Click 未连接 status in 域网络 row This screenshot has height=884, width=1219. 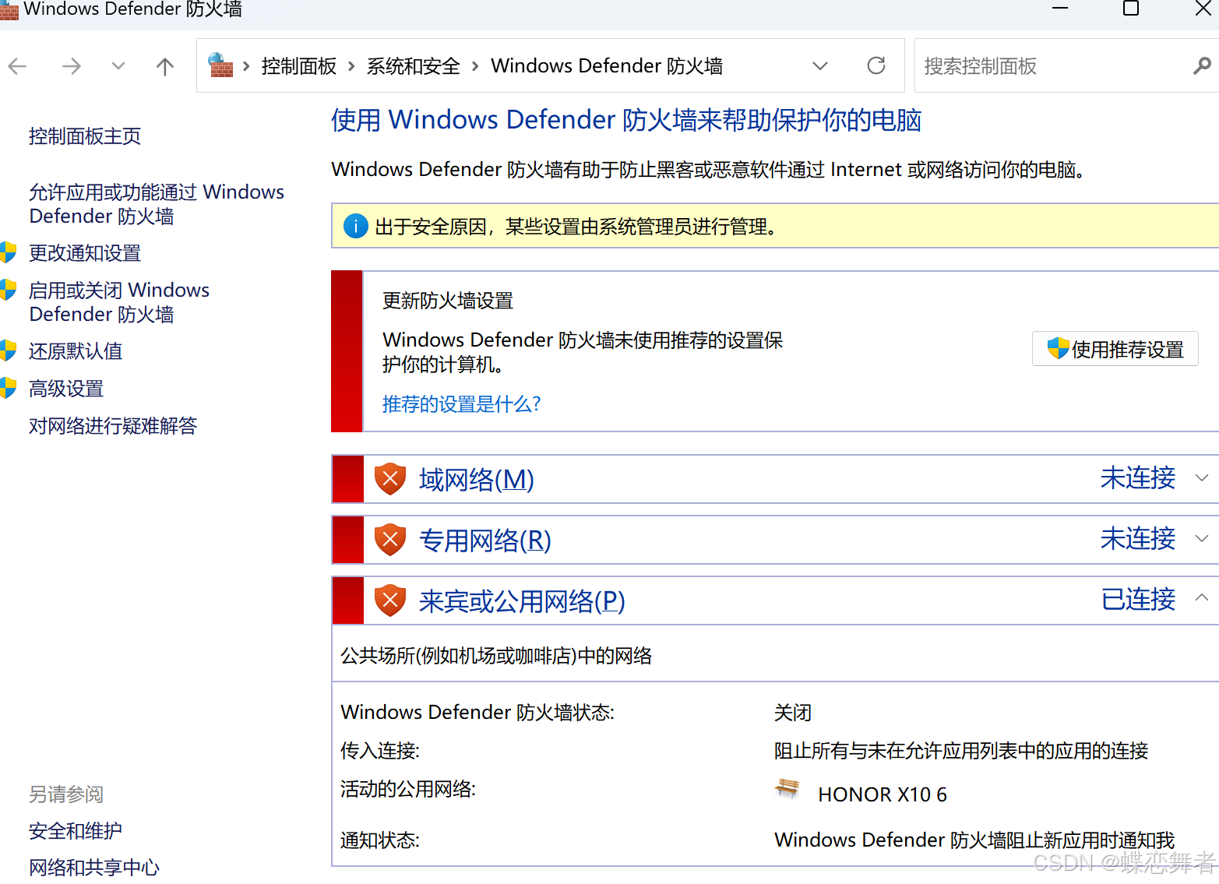pos(1138,478)
